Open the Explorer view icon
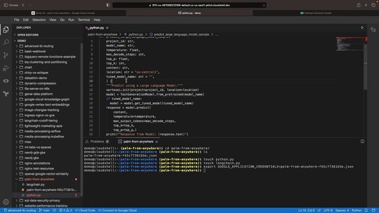This screenshot has height=213, width=379. [x=6, y=30]
